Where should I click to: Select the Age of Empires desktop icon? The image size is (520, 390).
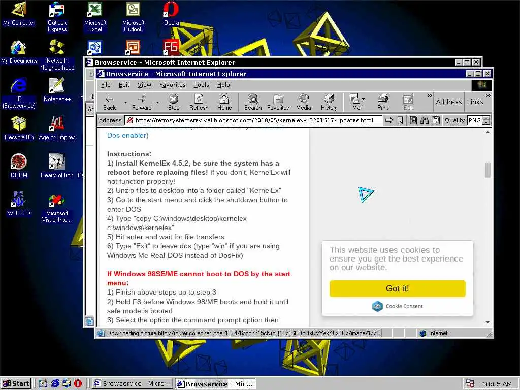click(x=57, y=128)
